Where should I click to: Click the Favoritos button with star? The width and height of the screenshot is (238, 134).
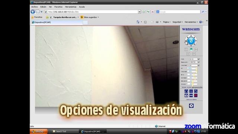coord(37,17)
